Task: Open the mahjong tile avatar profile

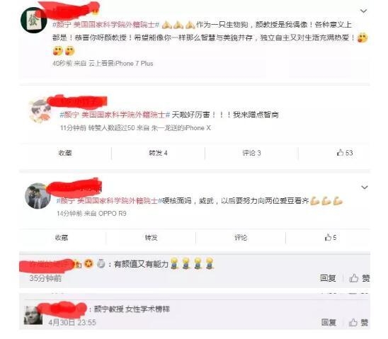Action: coord(34,21)
